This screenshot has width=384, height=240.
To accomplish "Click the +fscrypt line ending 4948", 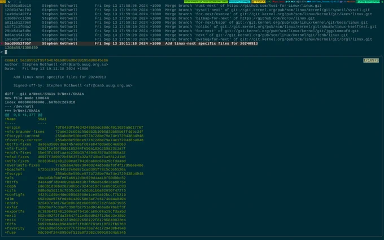I will pyautogui.click(x=74, y=173).
